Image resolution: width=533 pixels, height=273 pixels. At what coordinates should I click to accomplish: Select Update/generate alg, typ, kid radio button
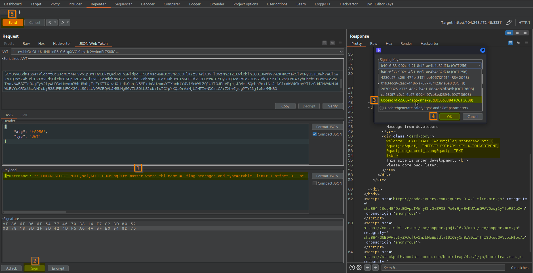382,108
